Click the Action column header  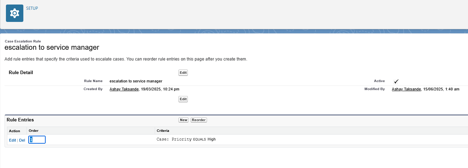pyautogui.click(x=15, y=131)
